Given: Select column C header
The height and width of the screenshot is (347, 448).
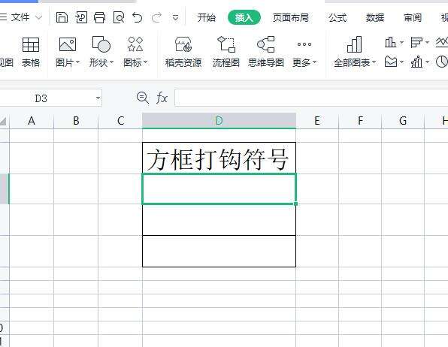Looking at the screenshot, I should pos(120,121).
